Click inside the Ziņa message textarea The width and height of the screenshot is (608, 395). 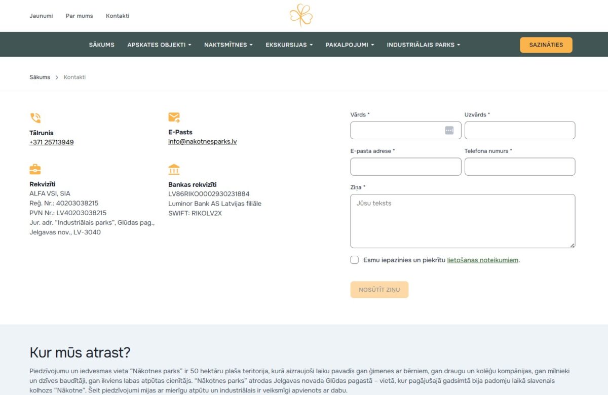tap(463, 220)
